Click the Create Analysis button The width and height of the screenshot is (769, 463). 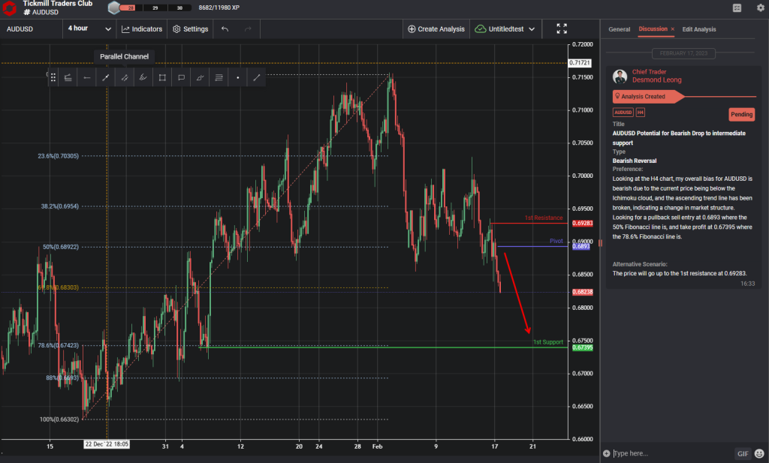[x=436, y=29]
